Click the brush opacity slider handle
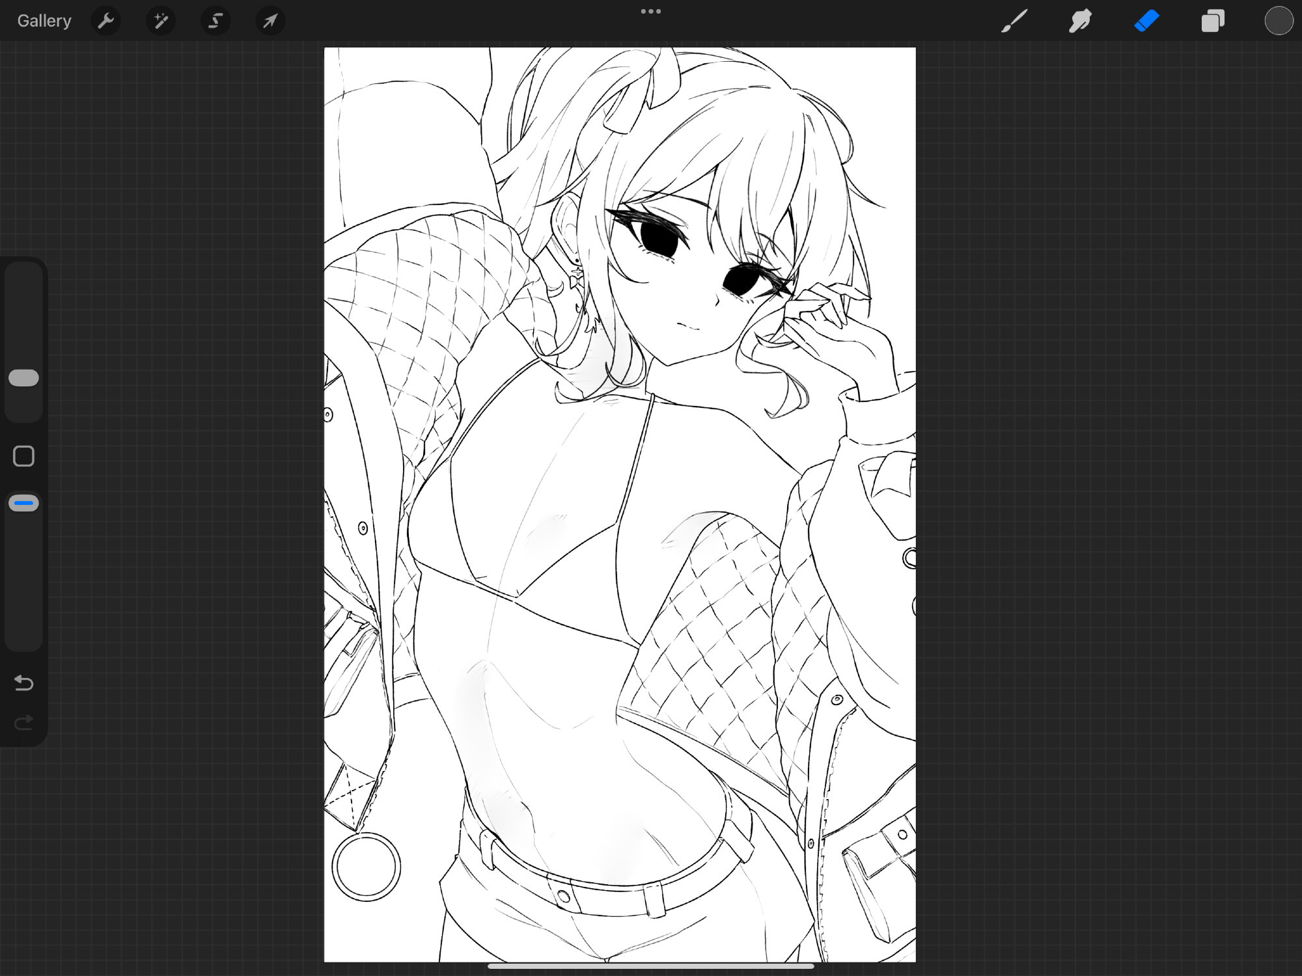The height and width of the screenshot is (976, 1302). click(24, 503)
